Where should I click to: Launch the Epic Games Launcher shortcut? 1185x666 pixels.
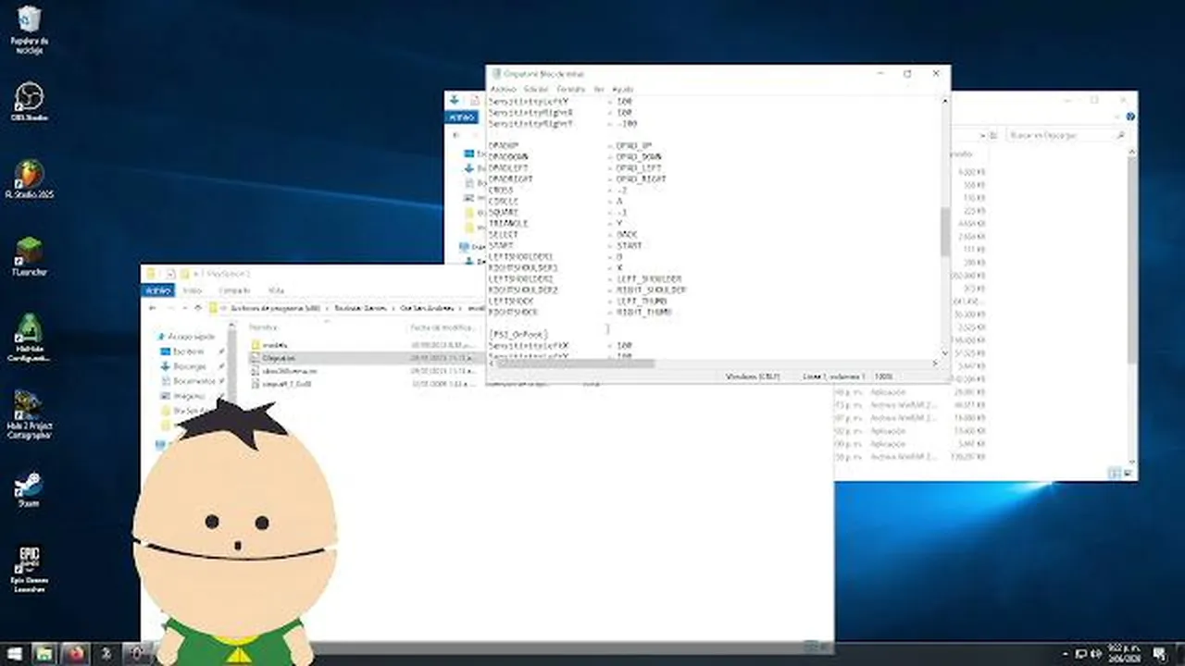30,569
